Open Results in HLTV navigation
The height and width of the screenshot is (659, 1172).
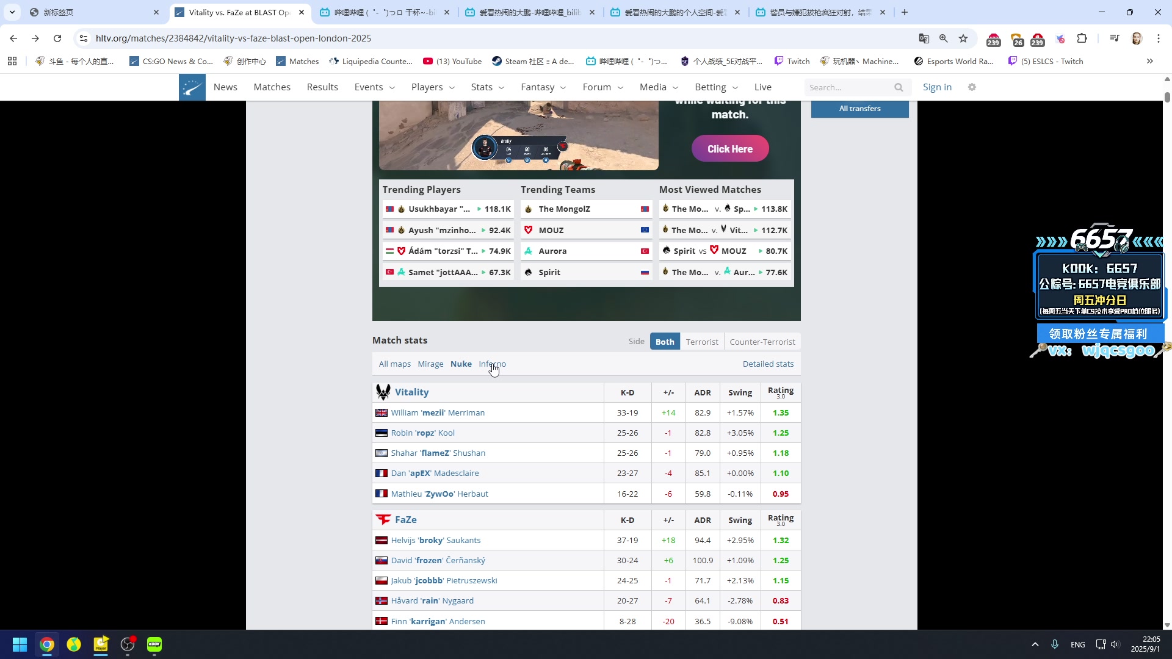click(322, 87)
